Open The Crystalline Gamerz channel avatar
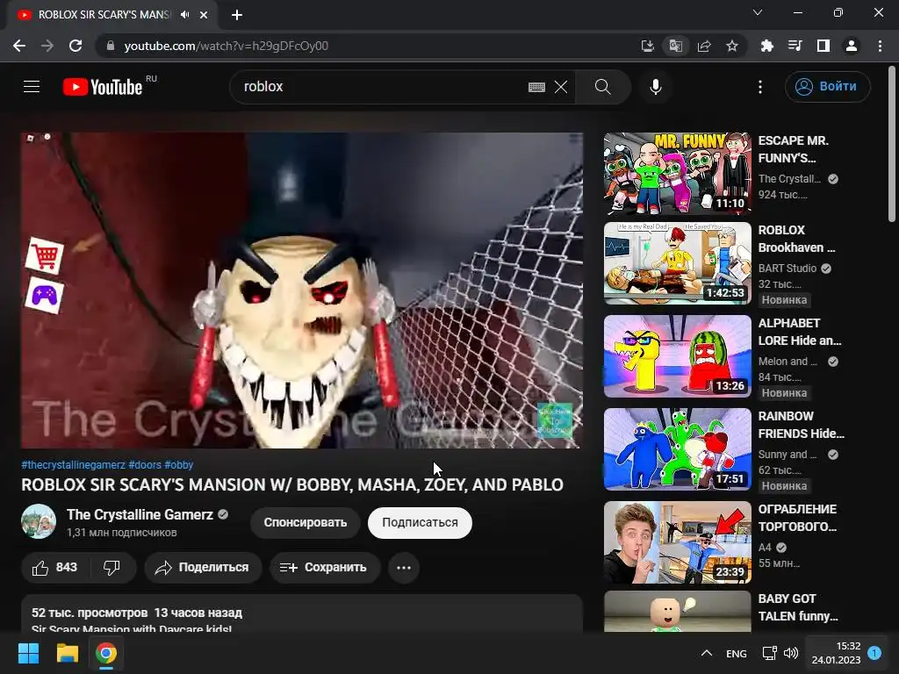Screen dimensions: 899x674 coord(39,521)
